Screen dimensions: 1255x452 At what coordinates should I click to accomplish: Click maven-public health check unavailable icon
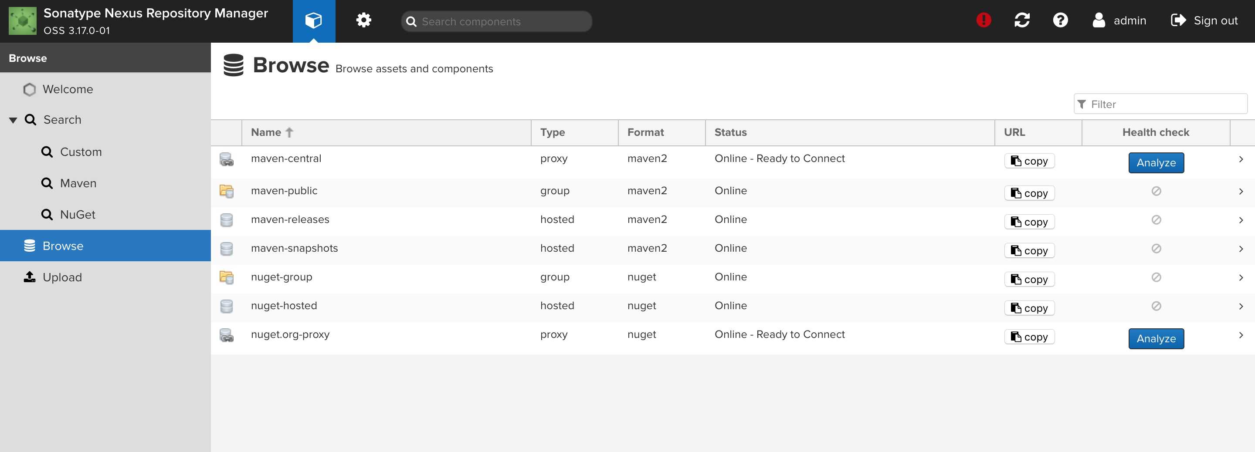point(1156,191)
